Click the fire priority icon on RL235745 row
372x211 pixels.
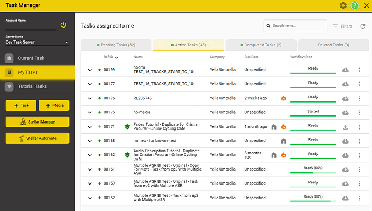284,98
